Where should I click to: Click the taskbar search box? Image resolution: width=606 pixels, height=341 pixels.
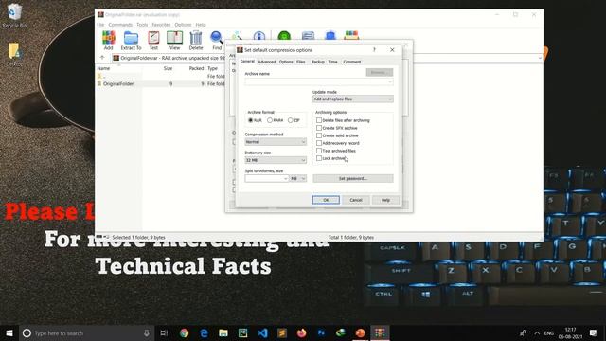point(86,332)
